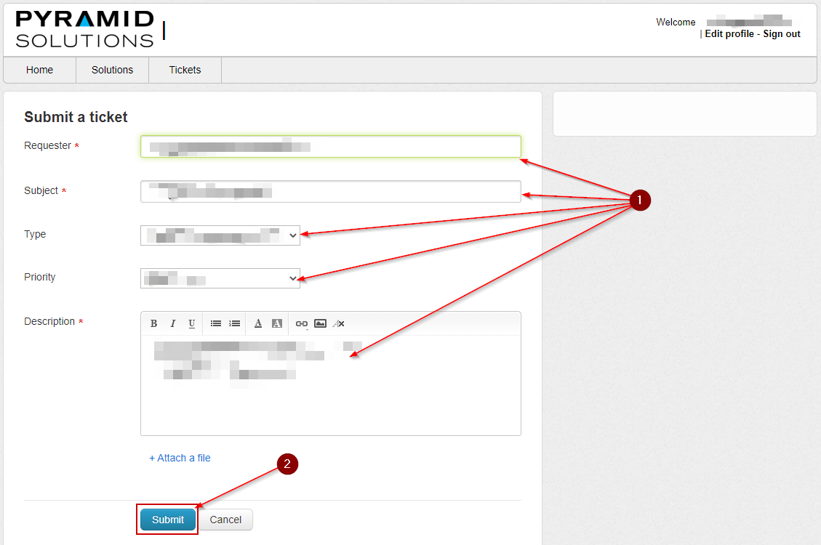The image size is (821, 545).
Task: Open the Type dropdown
Action: (x=220, y=235)
